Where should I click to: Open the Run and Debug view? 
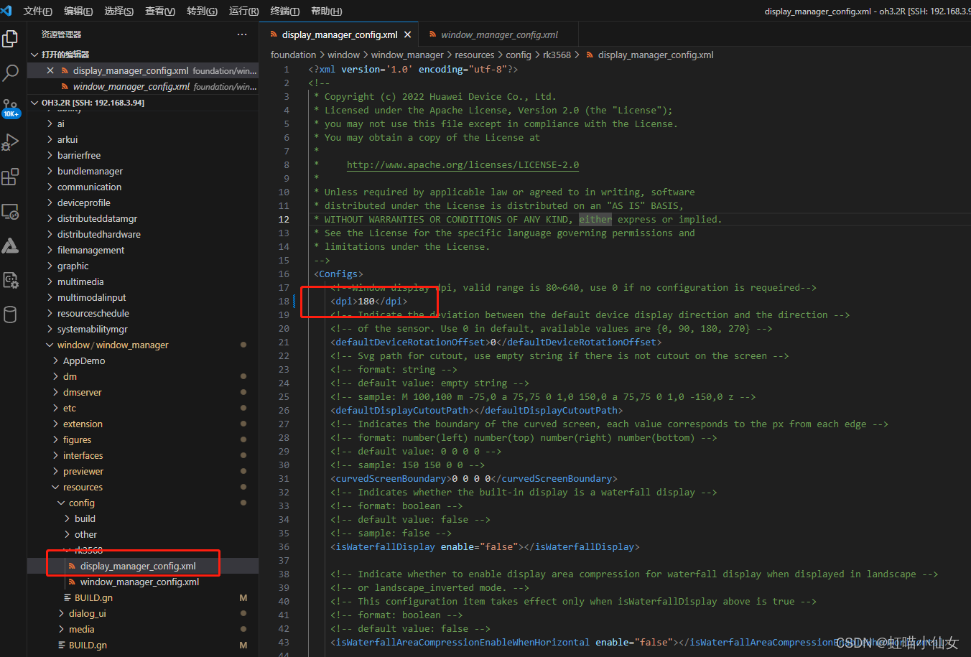[10, 142]
